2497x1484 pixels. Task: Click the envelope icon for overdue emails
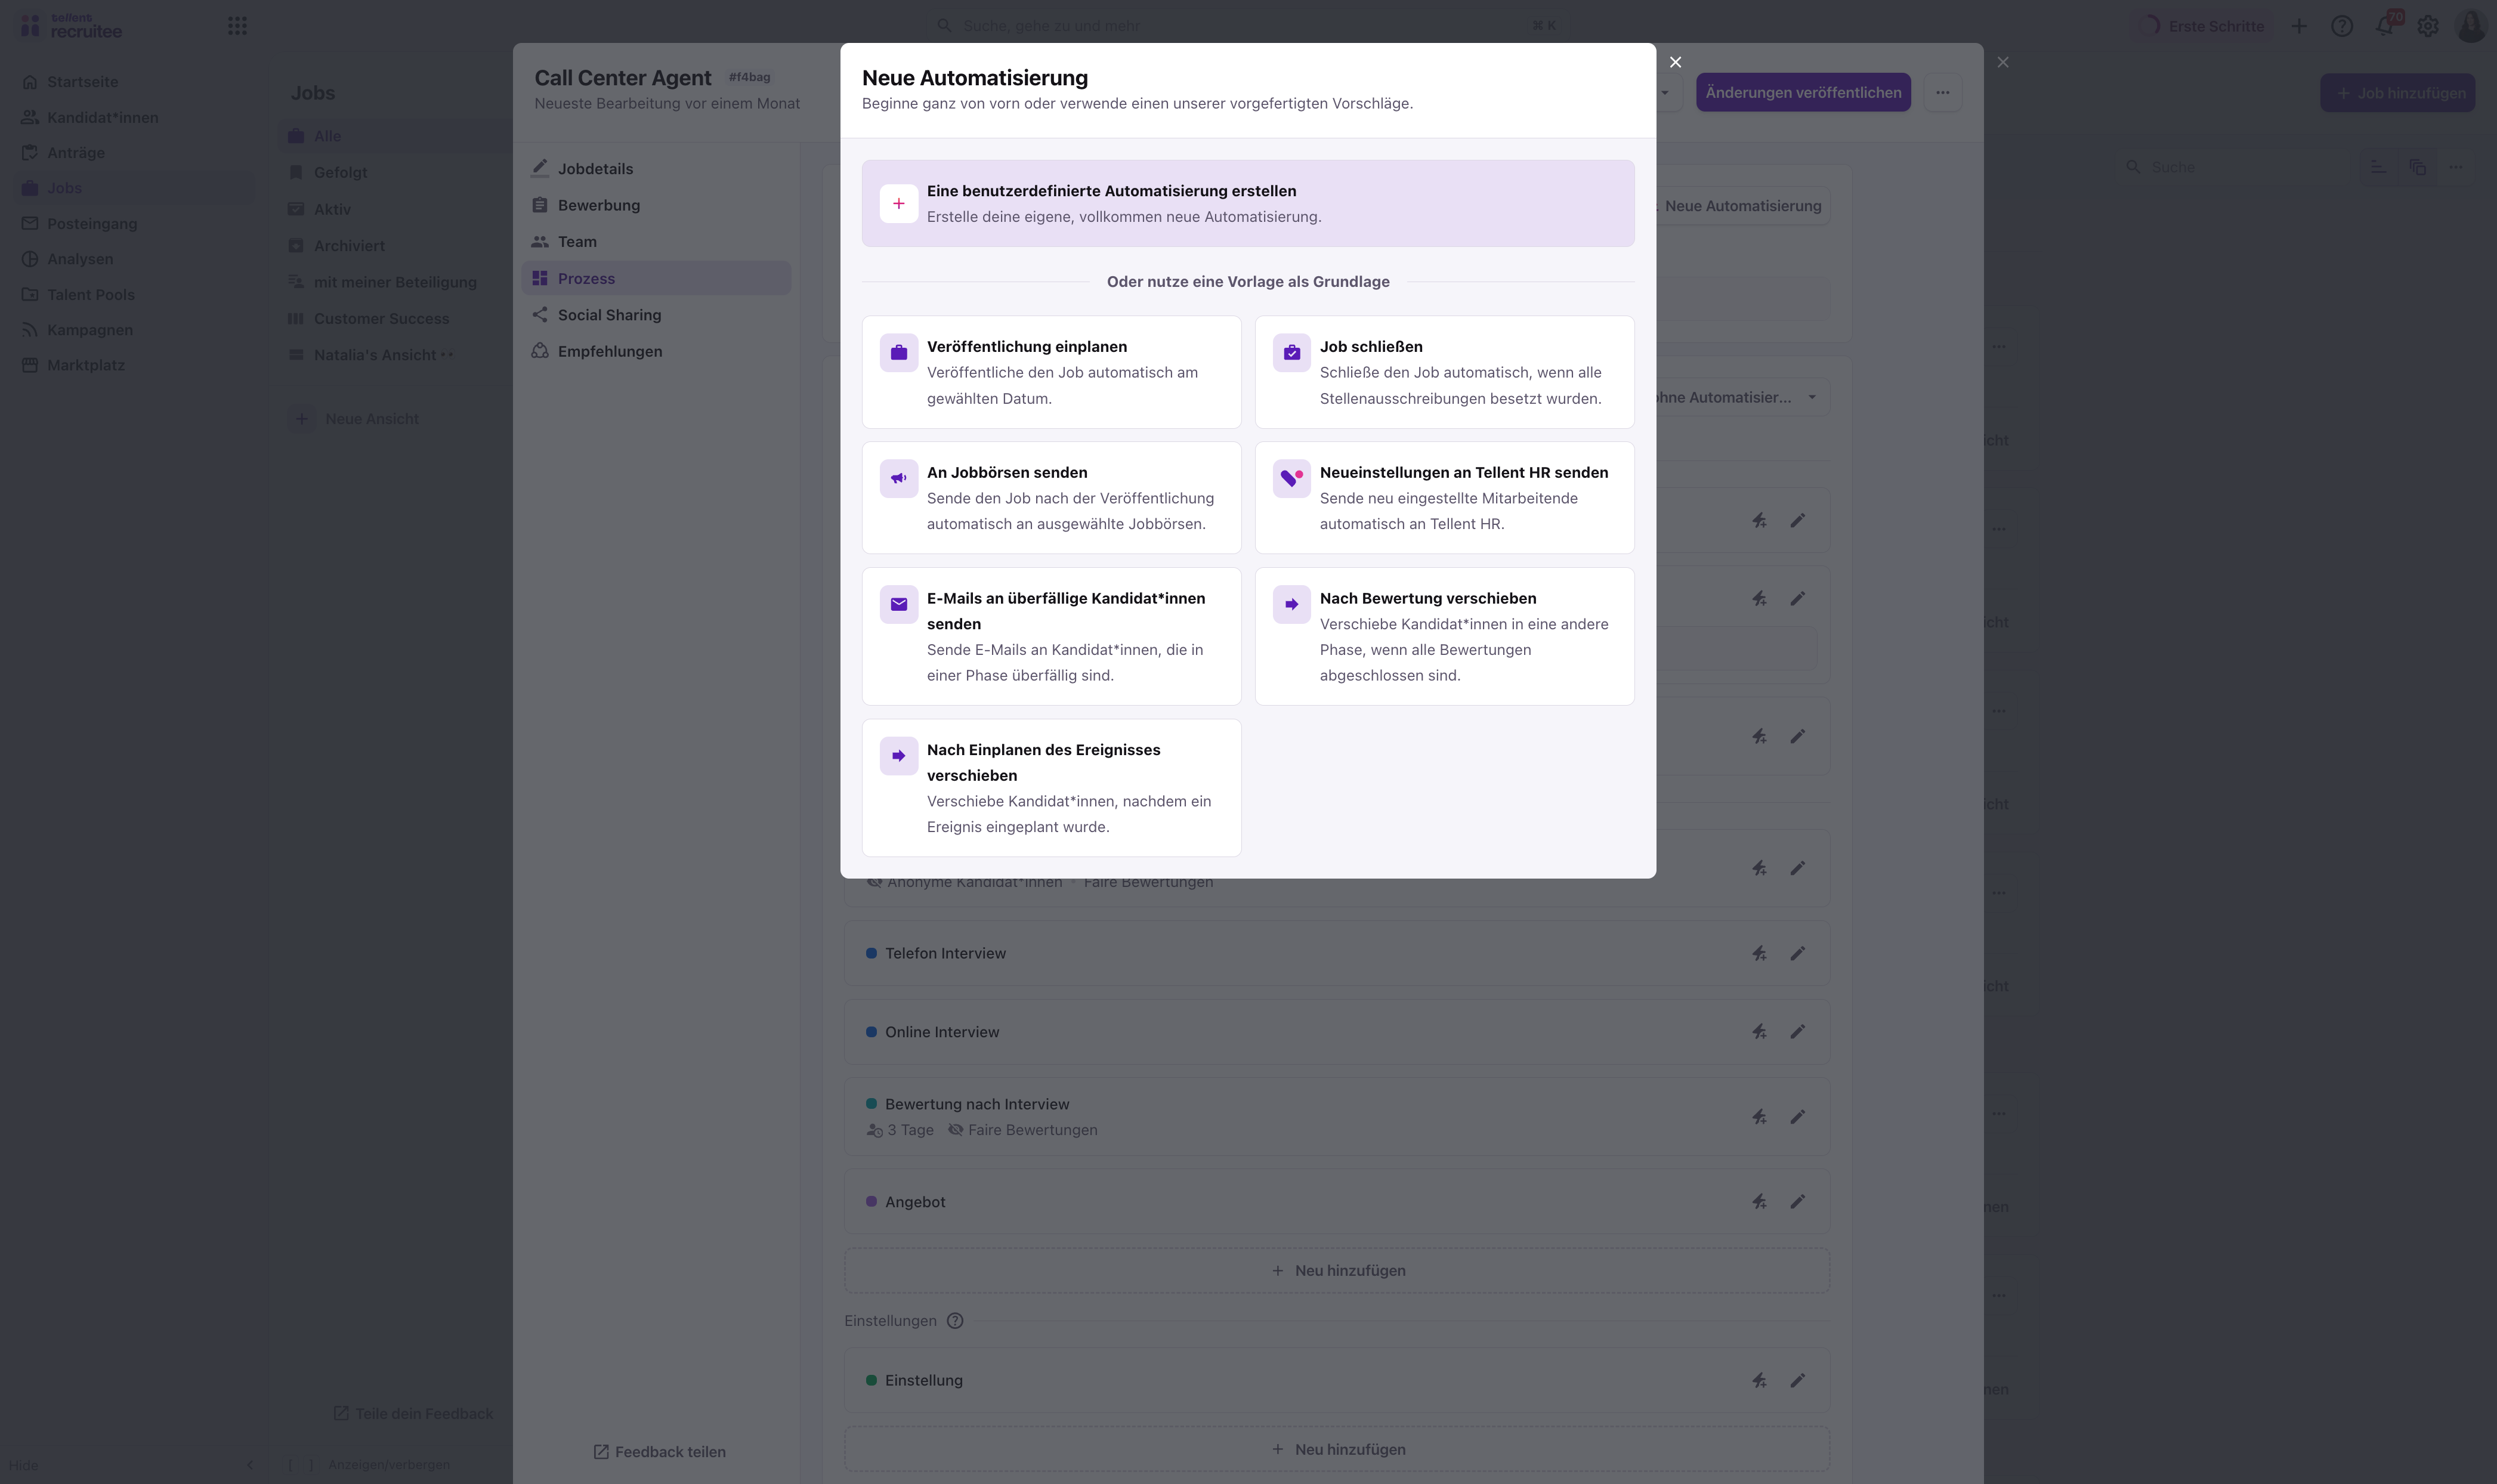point(898,604)
